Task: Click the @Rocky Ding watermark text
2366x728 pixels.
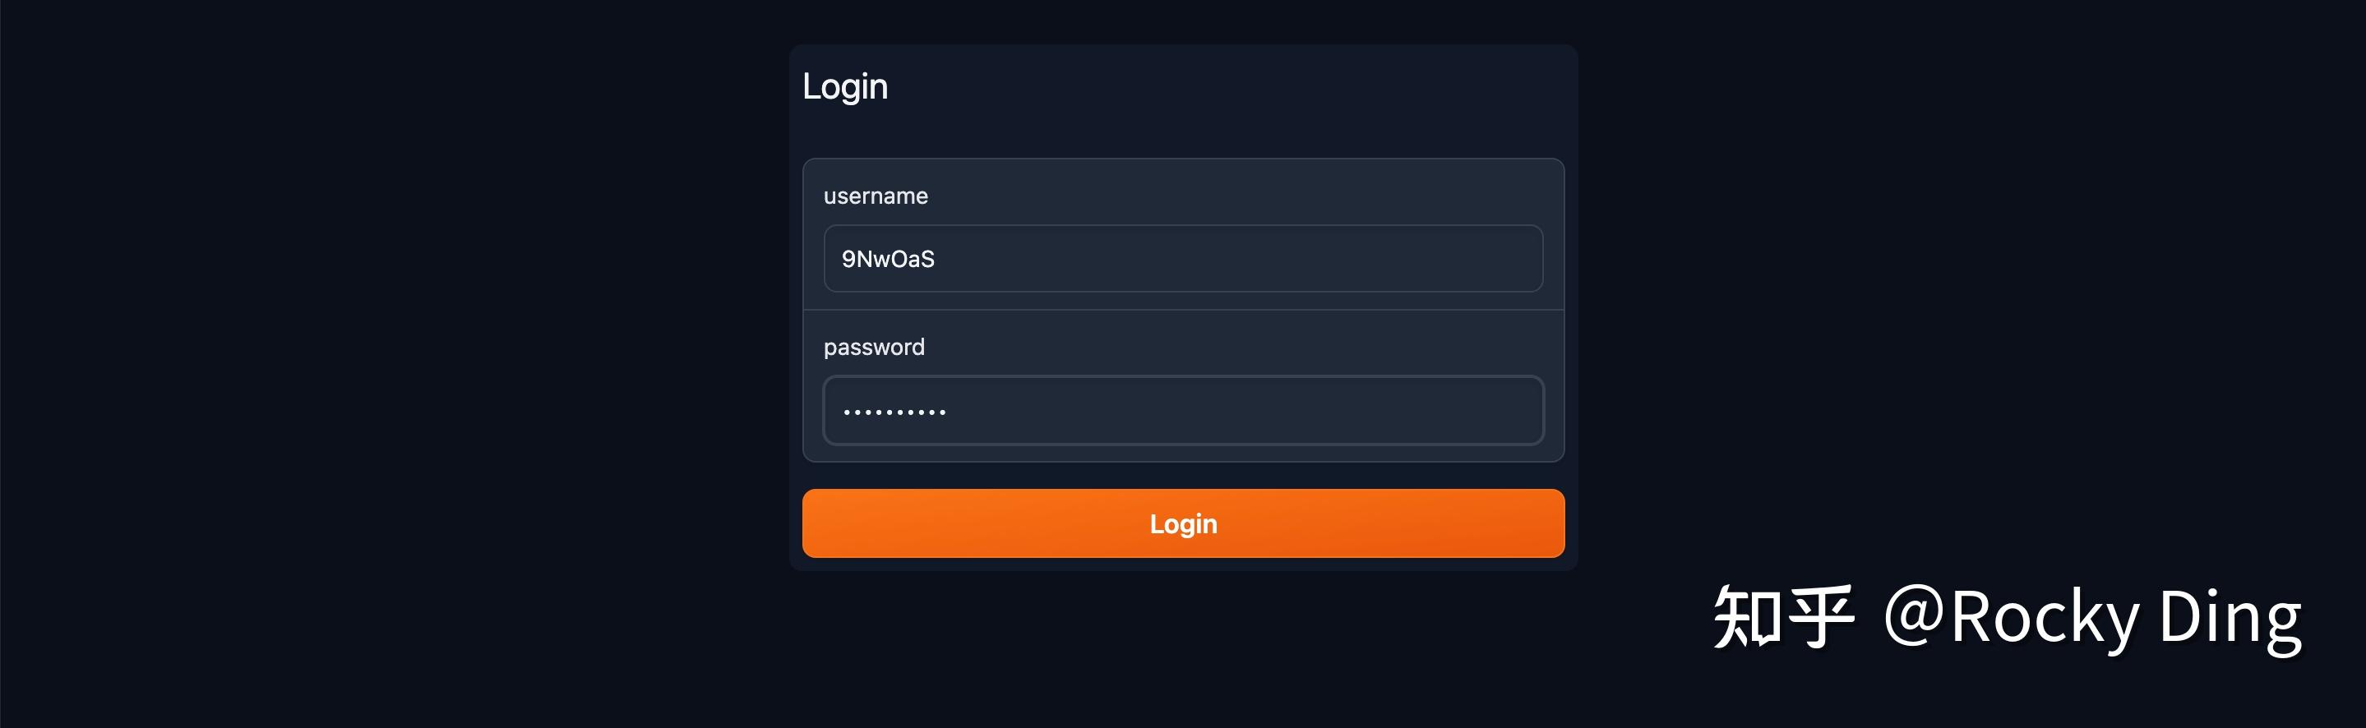Action: (x=2092, y=617)
